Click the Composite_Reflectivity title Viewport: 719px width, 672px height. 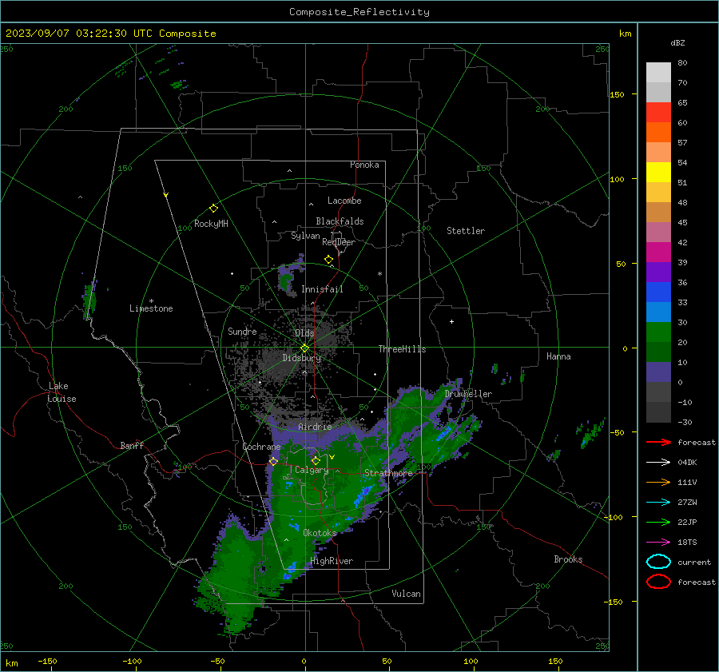click(359, 12)
